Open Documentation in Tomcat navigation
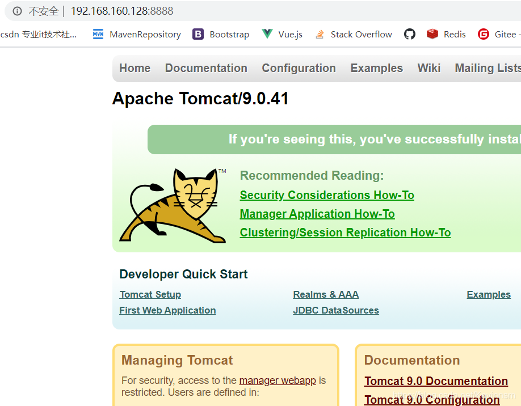521x406 pixels. [x=206, y=68]
